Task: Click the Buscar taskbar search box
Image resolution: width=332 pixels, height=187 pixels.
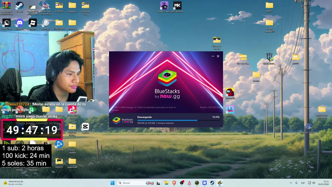Action: (136, 183)
